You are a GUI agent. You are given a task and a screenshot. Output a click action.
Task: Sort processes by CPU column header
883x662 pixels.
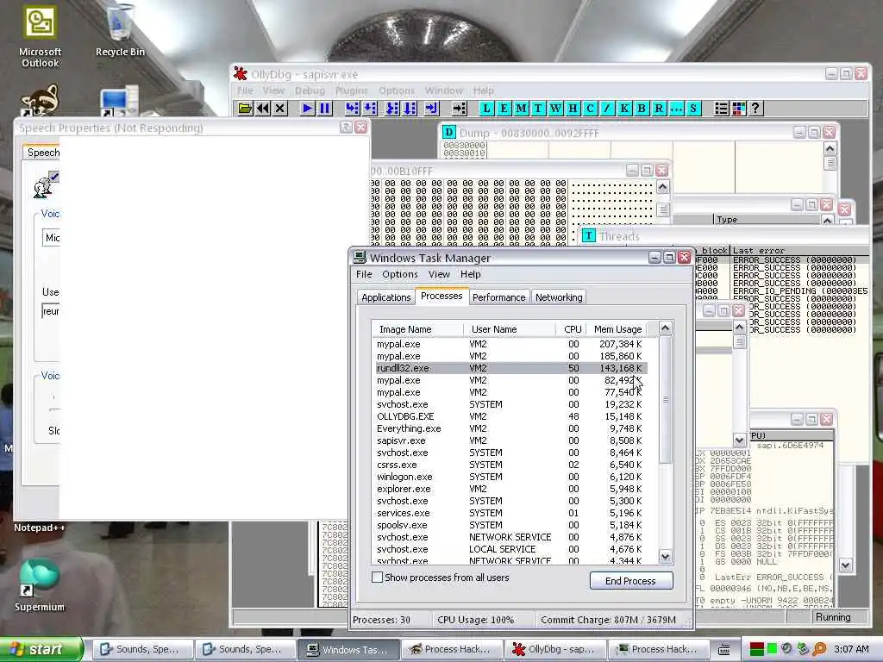coord(573,329)
